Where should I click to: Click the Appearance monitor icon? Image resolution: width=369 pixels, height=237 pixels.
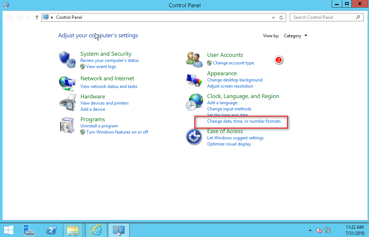click(194, 80)
